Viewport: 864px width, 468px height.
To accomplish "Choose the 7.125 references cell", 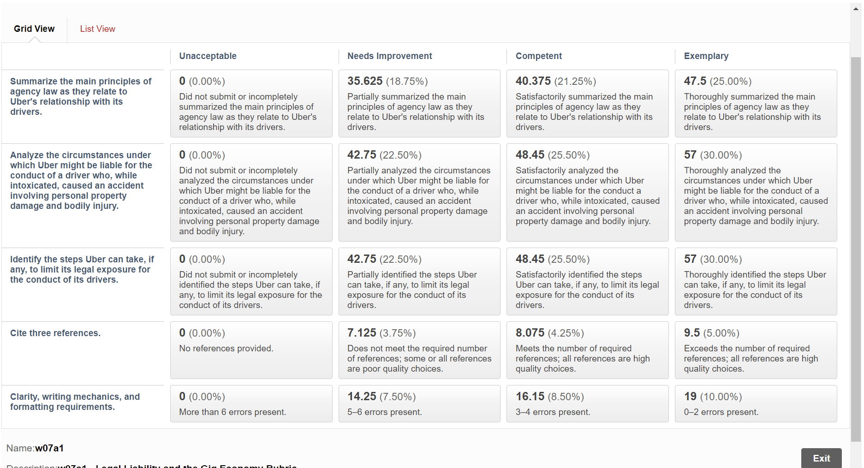I will click(x=419, y=350).
